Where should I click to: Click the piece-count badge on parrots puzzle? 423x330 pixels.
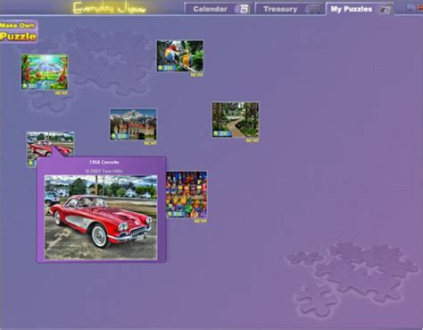click(166, 68)
